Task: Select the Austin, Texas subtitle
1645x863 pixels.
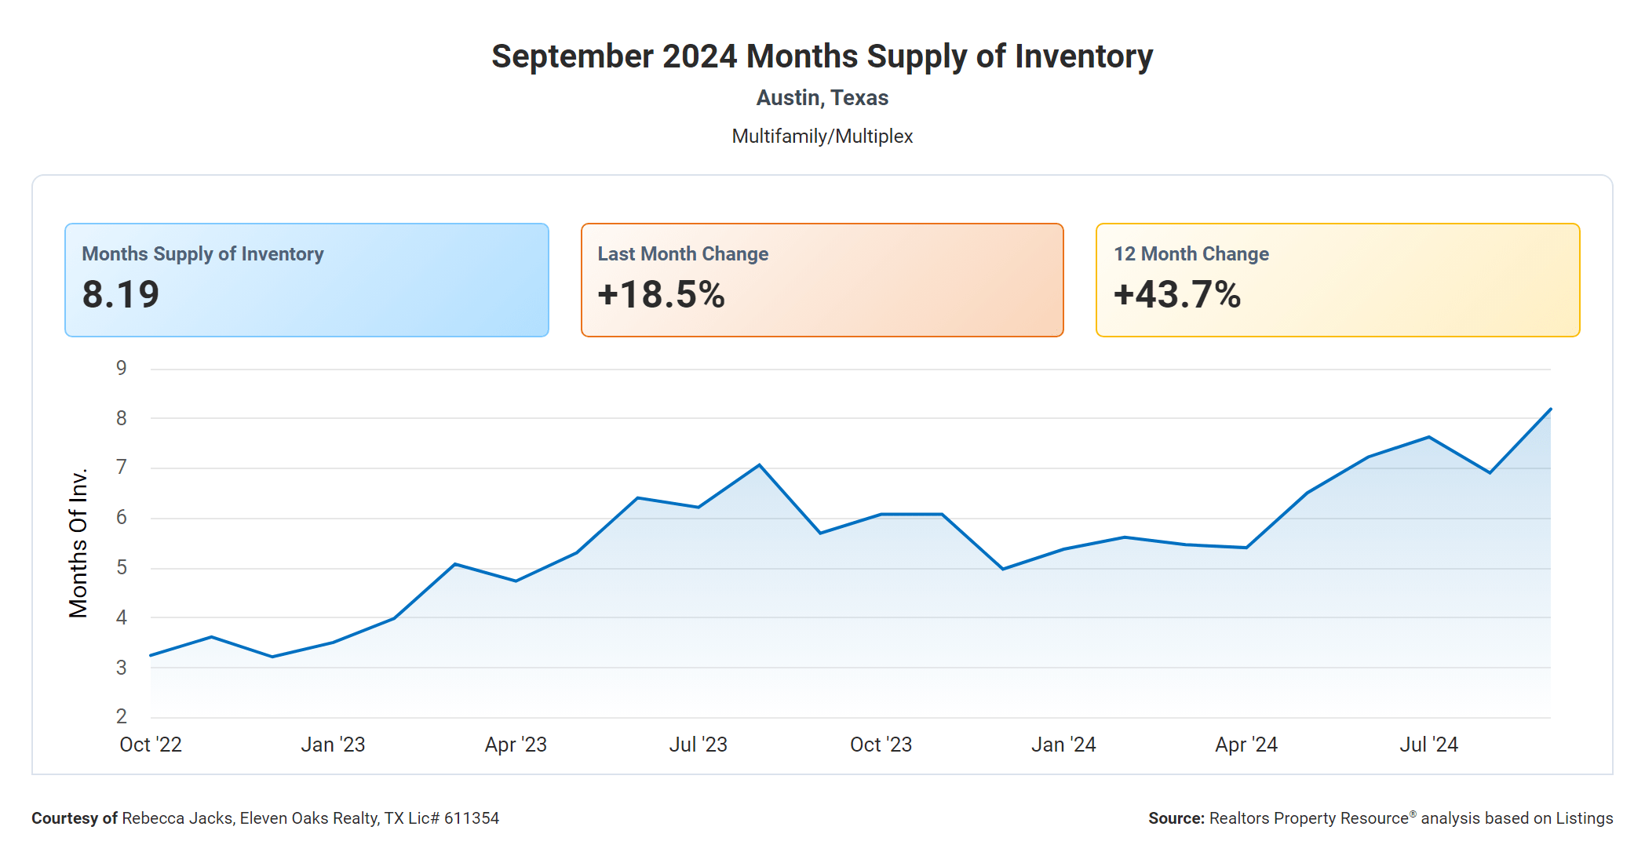Action: 822,98
